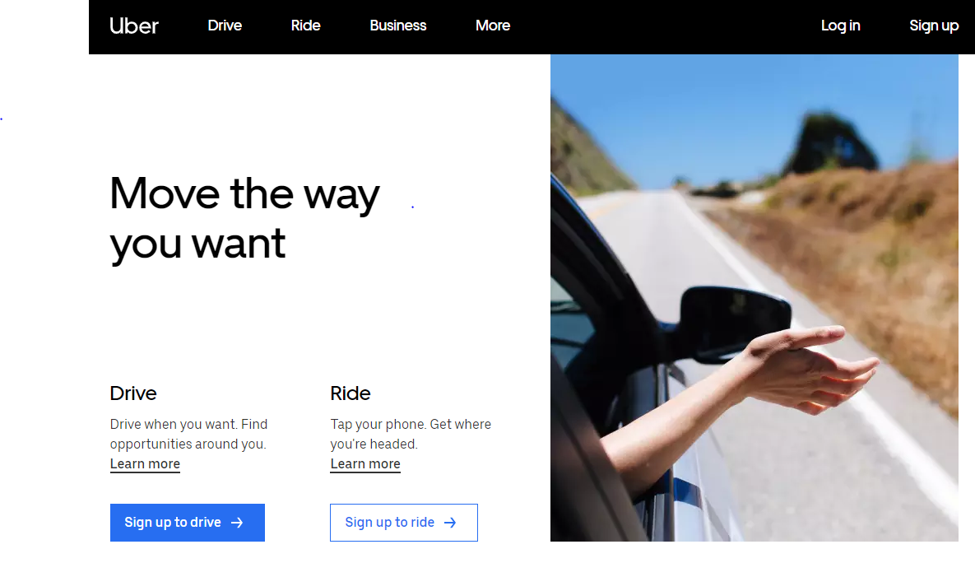Click the arrow icon in Sign up to drive
This screenshot has width=975, height=563.
(237, 523)
